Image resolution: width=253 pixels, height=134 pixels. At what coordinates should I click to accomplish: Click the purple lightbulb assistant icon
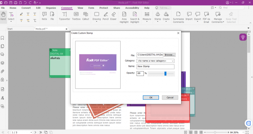pos(243,37)
